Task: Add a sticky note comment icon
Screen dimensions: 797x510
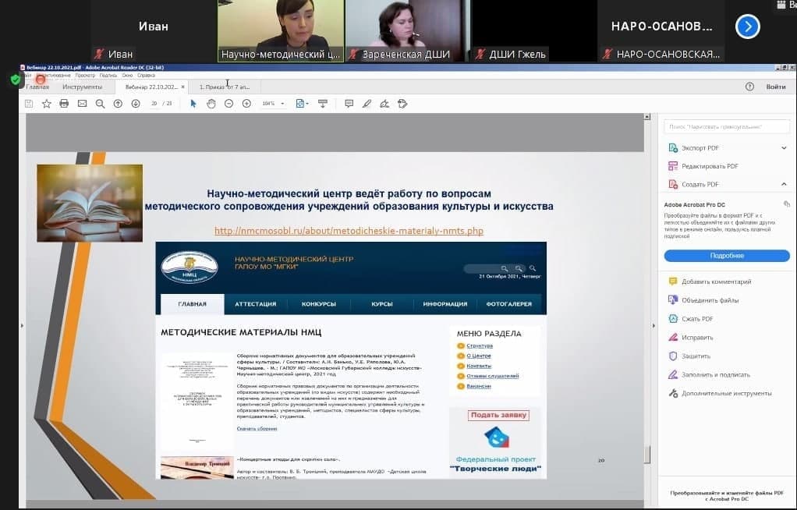Action: tap(349, 104)
